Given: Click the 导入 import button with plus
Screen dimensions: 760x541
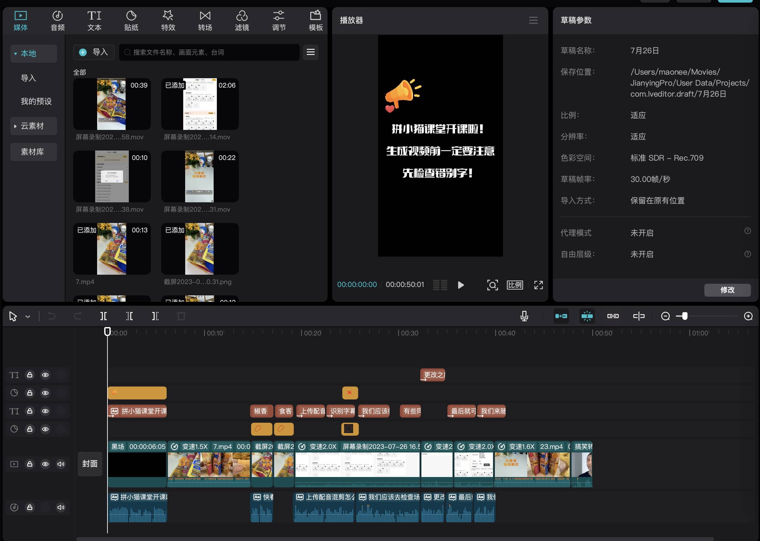Looking at the screenshot, I should 94,52.
